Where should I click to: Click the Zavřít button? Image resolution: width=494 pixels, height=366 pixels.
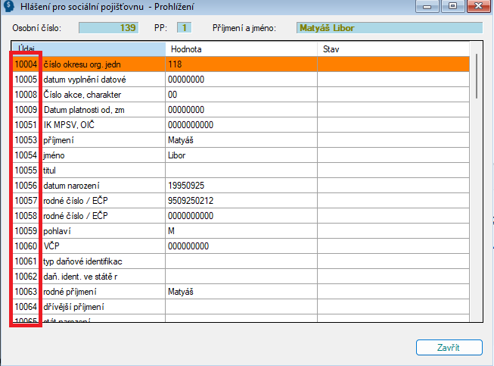click(449, 347)
